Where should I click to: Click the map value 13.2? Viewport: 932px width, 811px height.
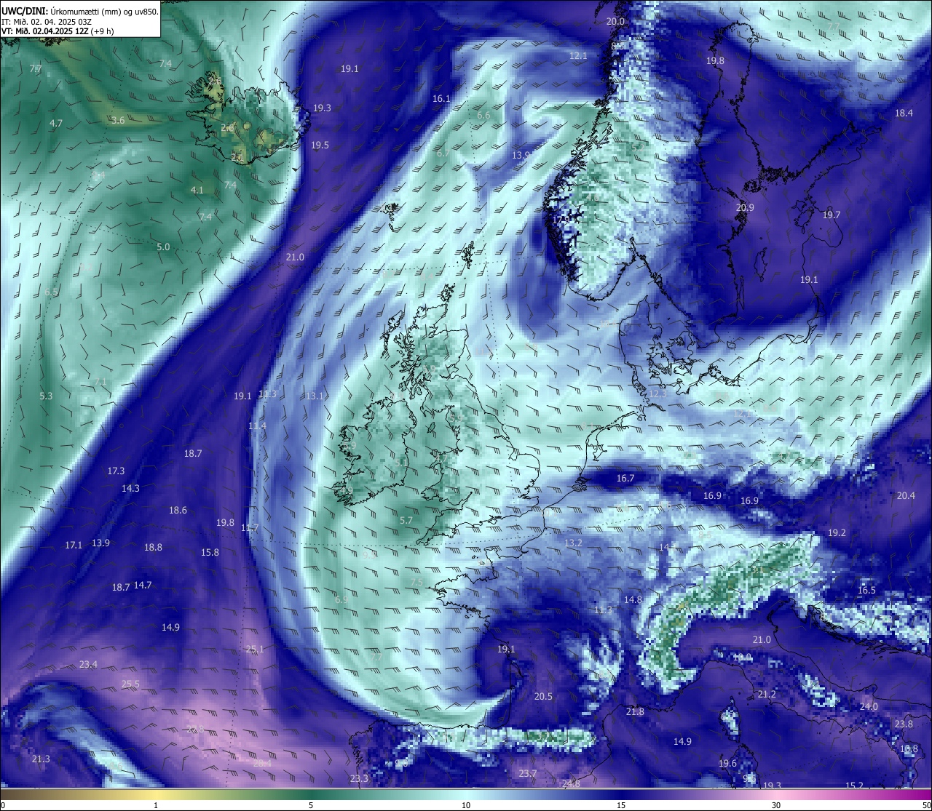click(573, 543)
